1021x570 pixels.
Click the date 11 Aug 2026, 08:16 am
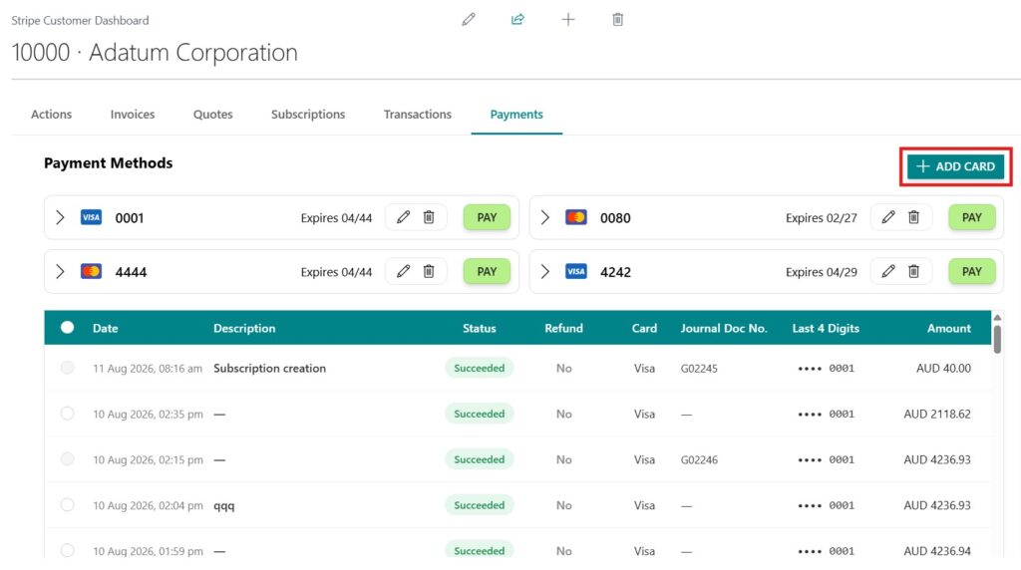point(148,369)
